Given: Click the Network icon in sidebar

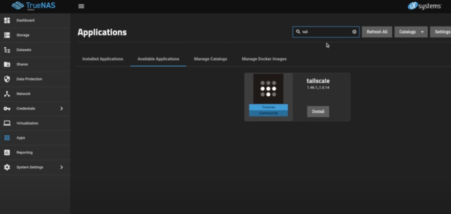Looking at the screenshot, I should coord(7,94).
